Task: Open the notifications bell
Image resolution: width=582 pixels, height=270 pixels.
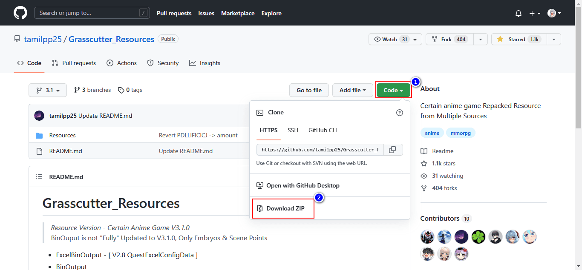Action: (519, 14)
